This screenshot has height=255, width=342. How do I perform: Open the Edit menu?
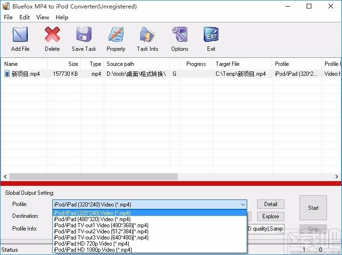pyautogui.click(x=25, y=17)
